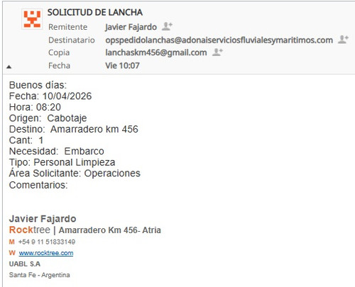Click the phone number +54 9 11 51833149
The image size is (355, 287).
click(47, 242)
